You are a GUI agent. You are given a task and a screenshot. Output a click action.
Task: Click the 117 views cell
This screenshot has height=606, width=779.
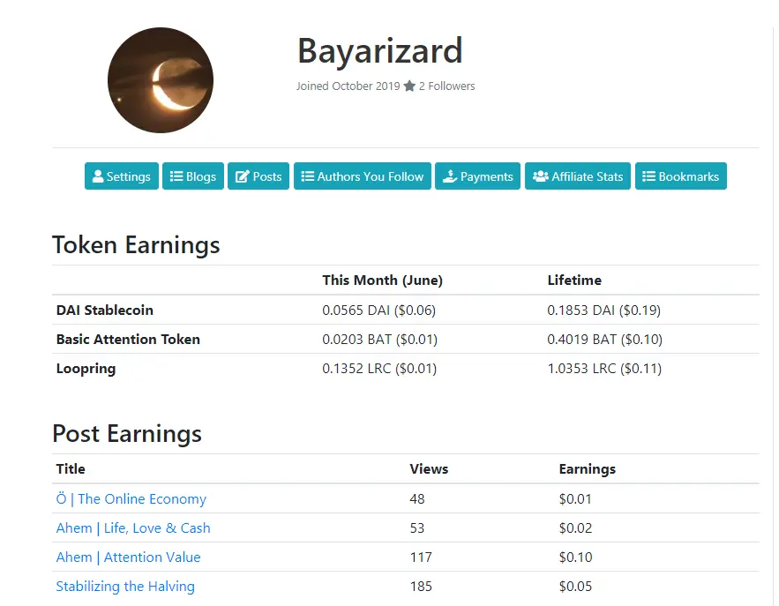pyautogui.click(x=421, y=557)
